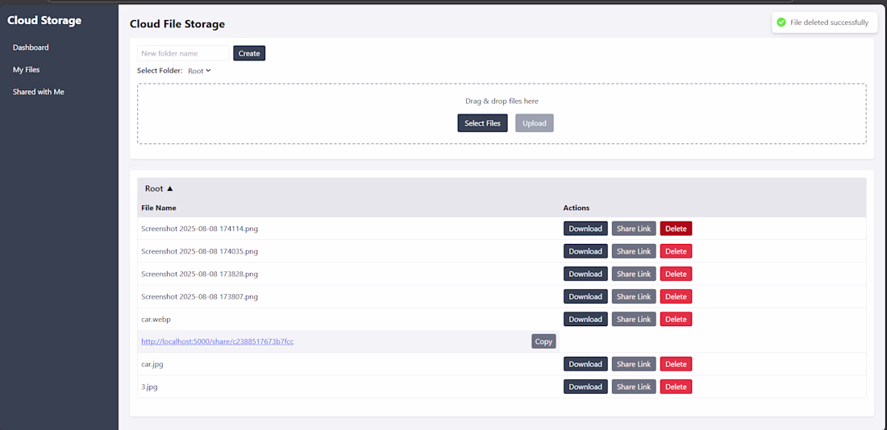The image size is (887, 430).
Task: Click the car.jpg file name
Action: coord(152,365)
